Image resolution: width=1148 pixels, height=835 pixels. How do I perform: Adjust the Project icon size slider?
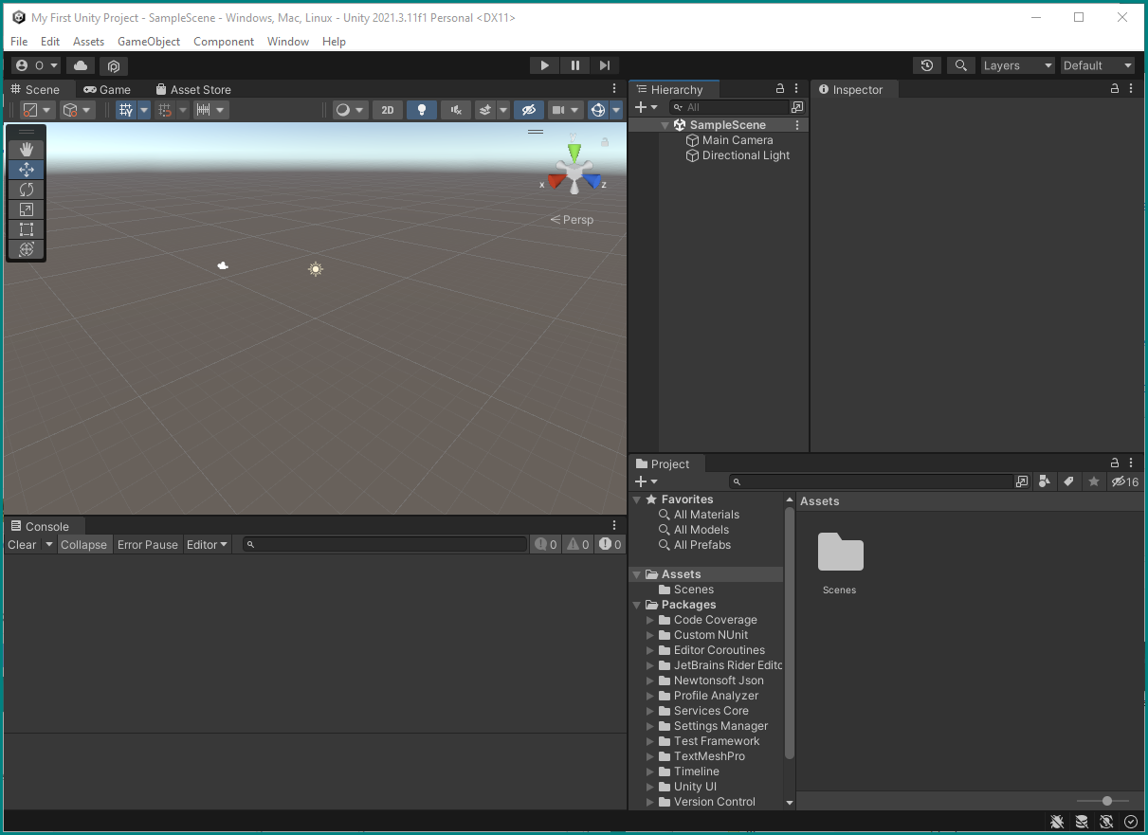1106,801
